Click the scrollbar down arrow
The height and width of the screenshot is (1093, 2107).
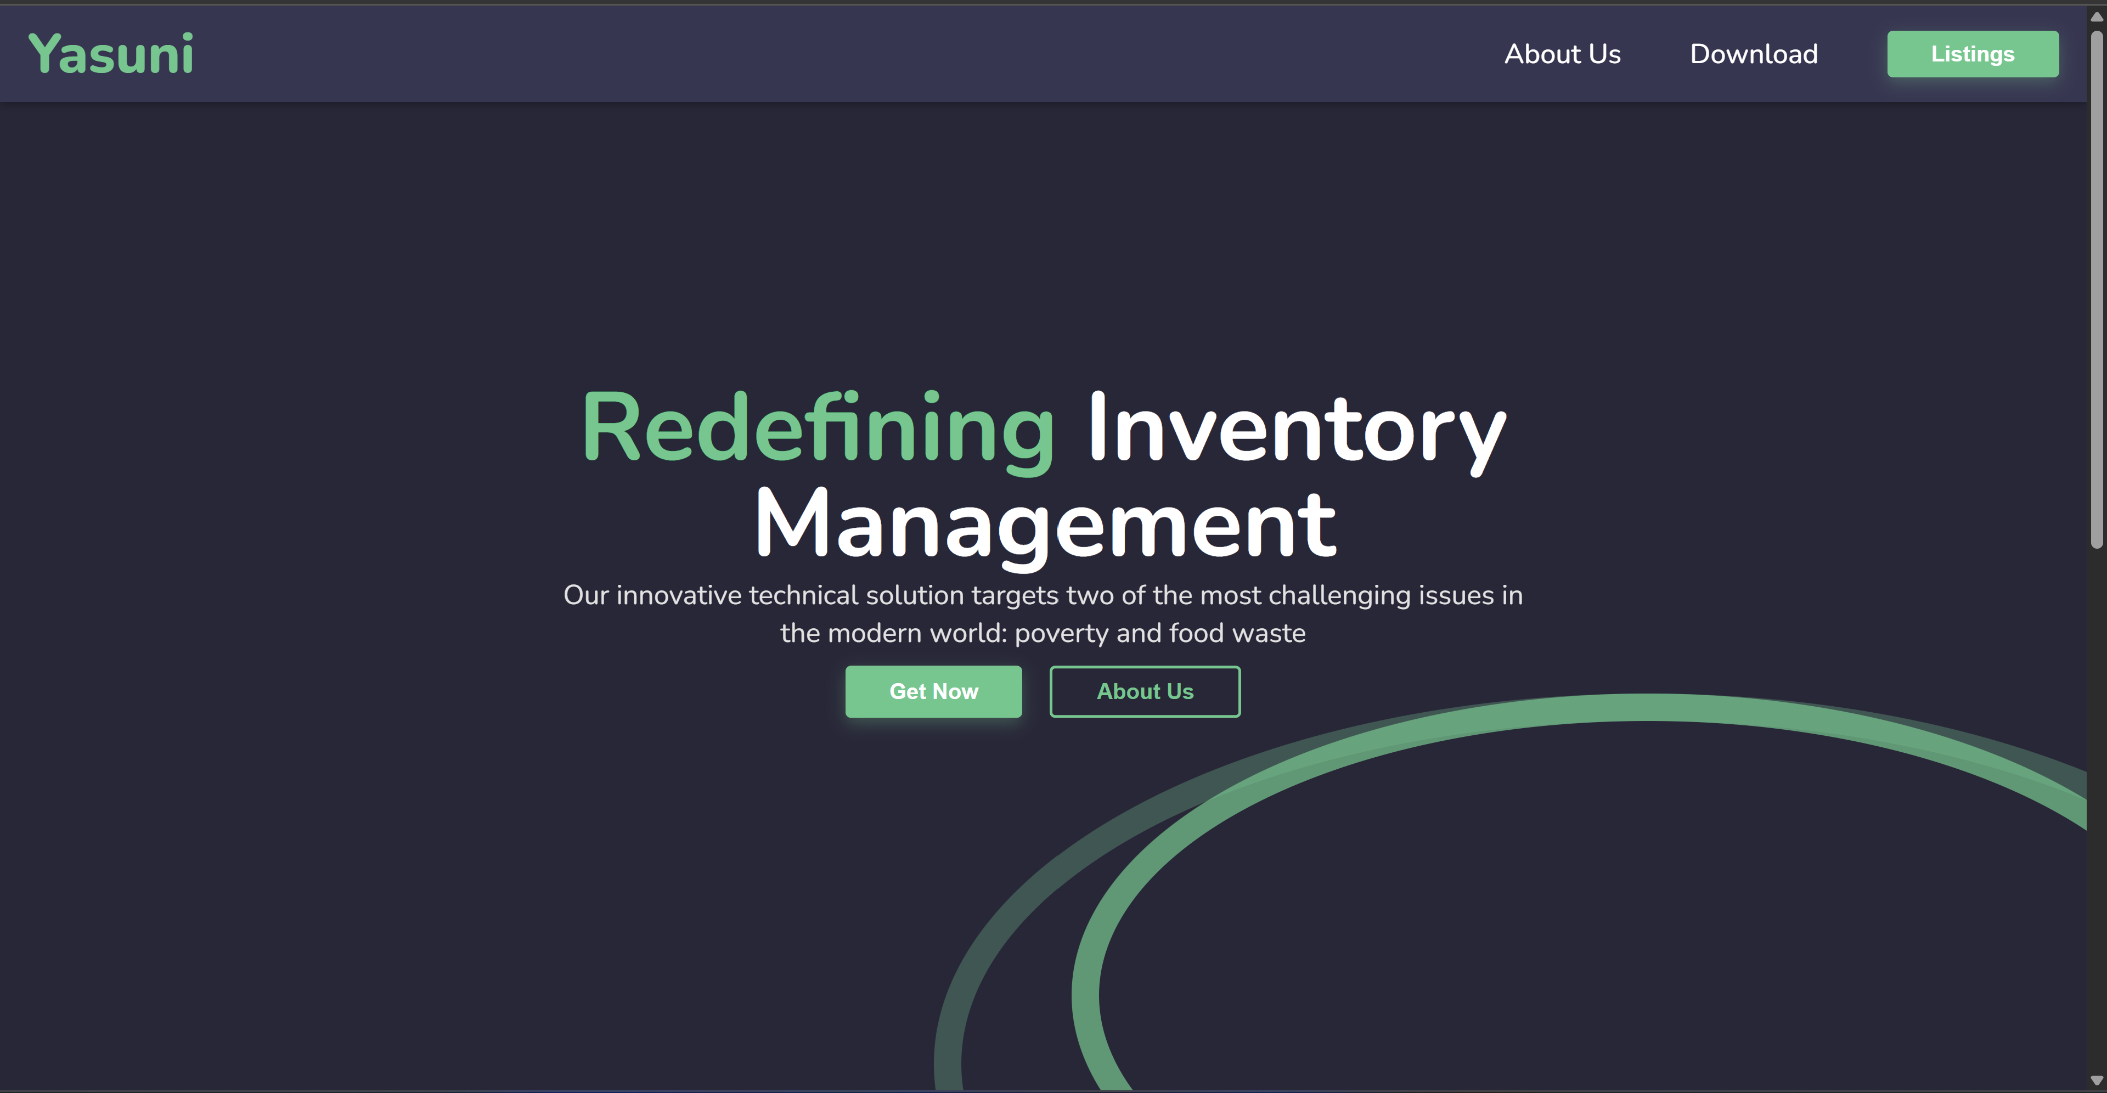tap(2097, 1081)
